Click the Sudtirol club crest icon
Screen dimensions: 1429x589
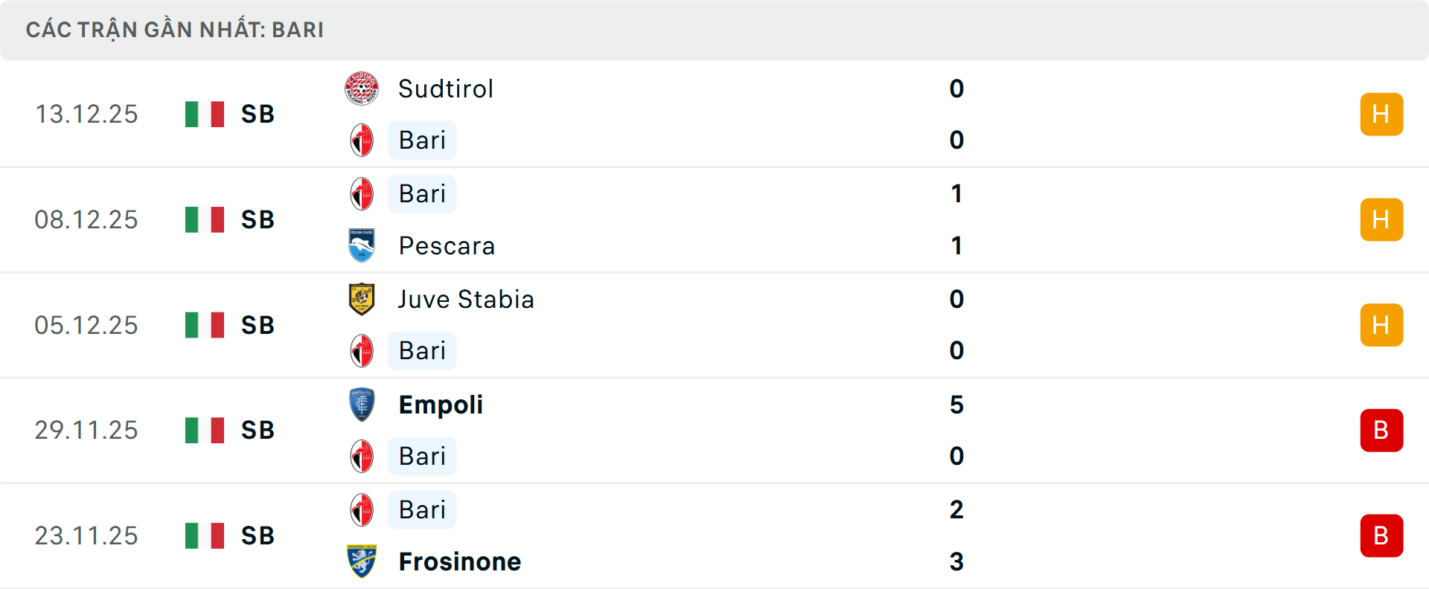point(362,88)
